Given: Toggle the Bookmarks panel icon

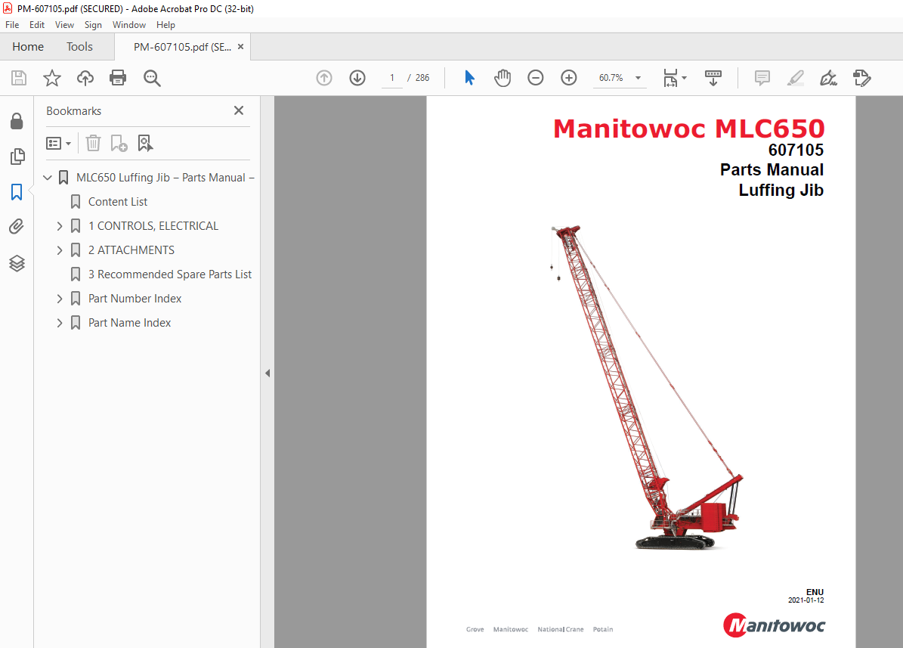Looking at the screenshot, I should point(17,192).
